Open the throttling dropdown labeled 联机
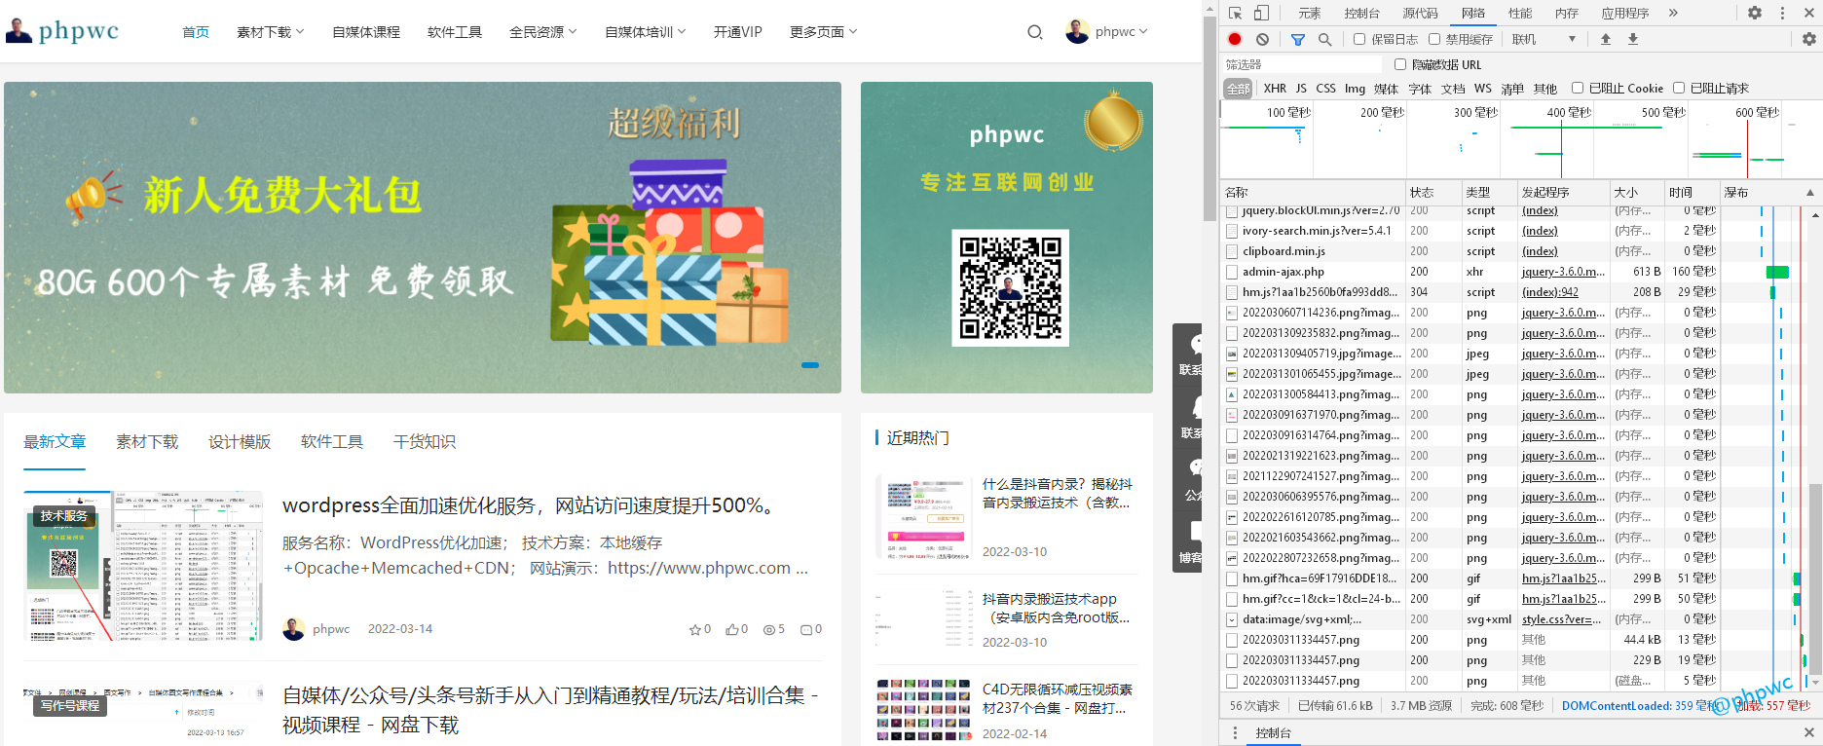This screenshot has width=1823, height=746. (x=1544, y=39)
